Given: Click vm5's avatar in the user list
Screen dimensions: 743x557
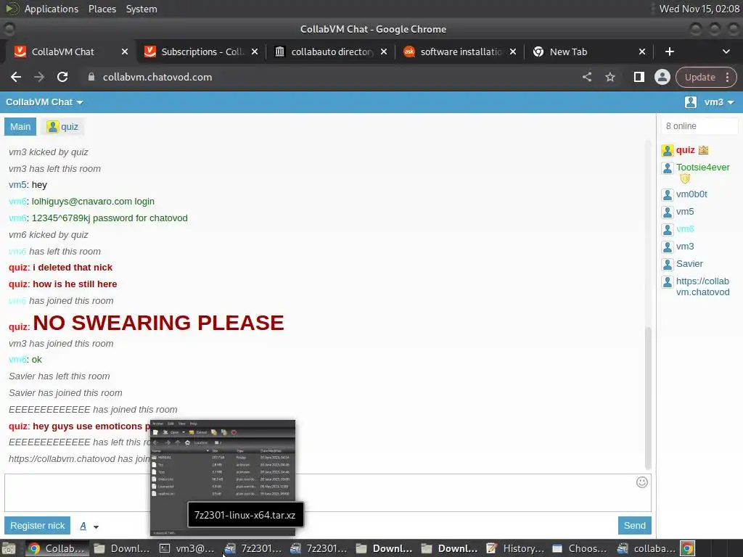Looking at the screenshot, I should [668, 213].
